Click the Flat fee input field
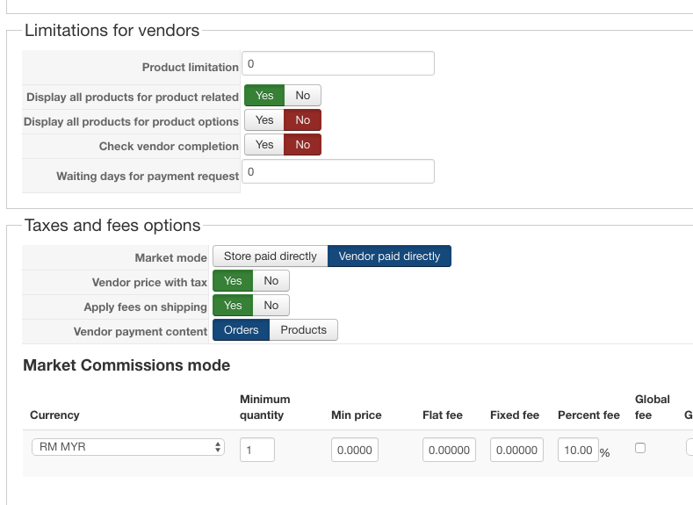This screenshot has height=505, width=693. tap(448, 451)
